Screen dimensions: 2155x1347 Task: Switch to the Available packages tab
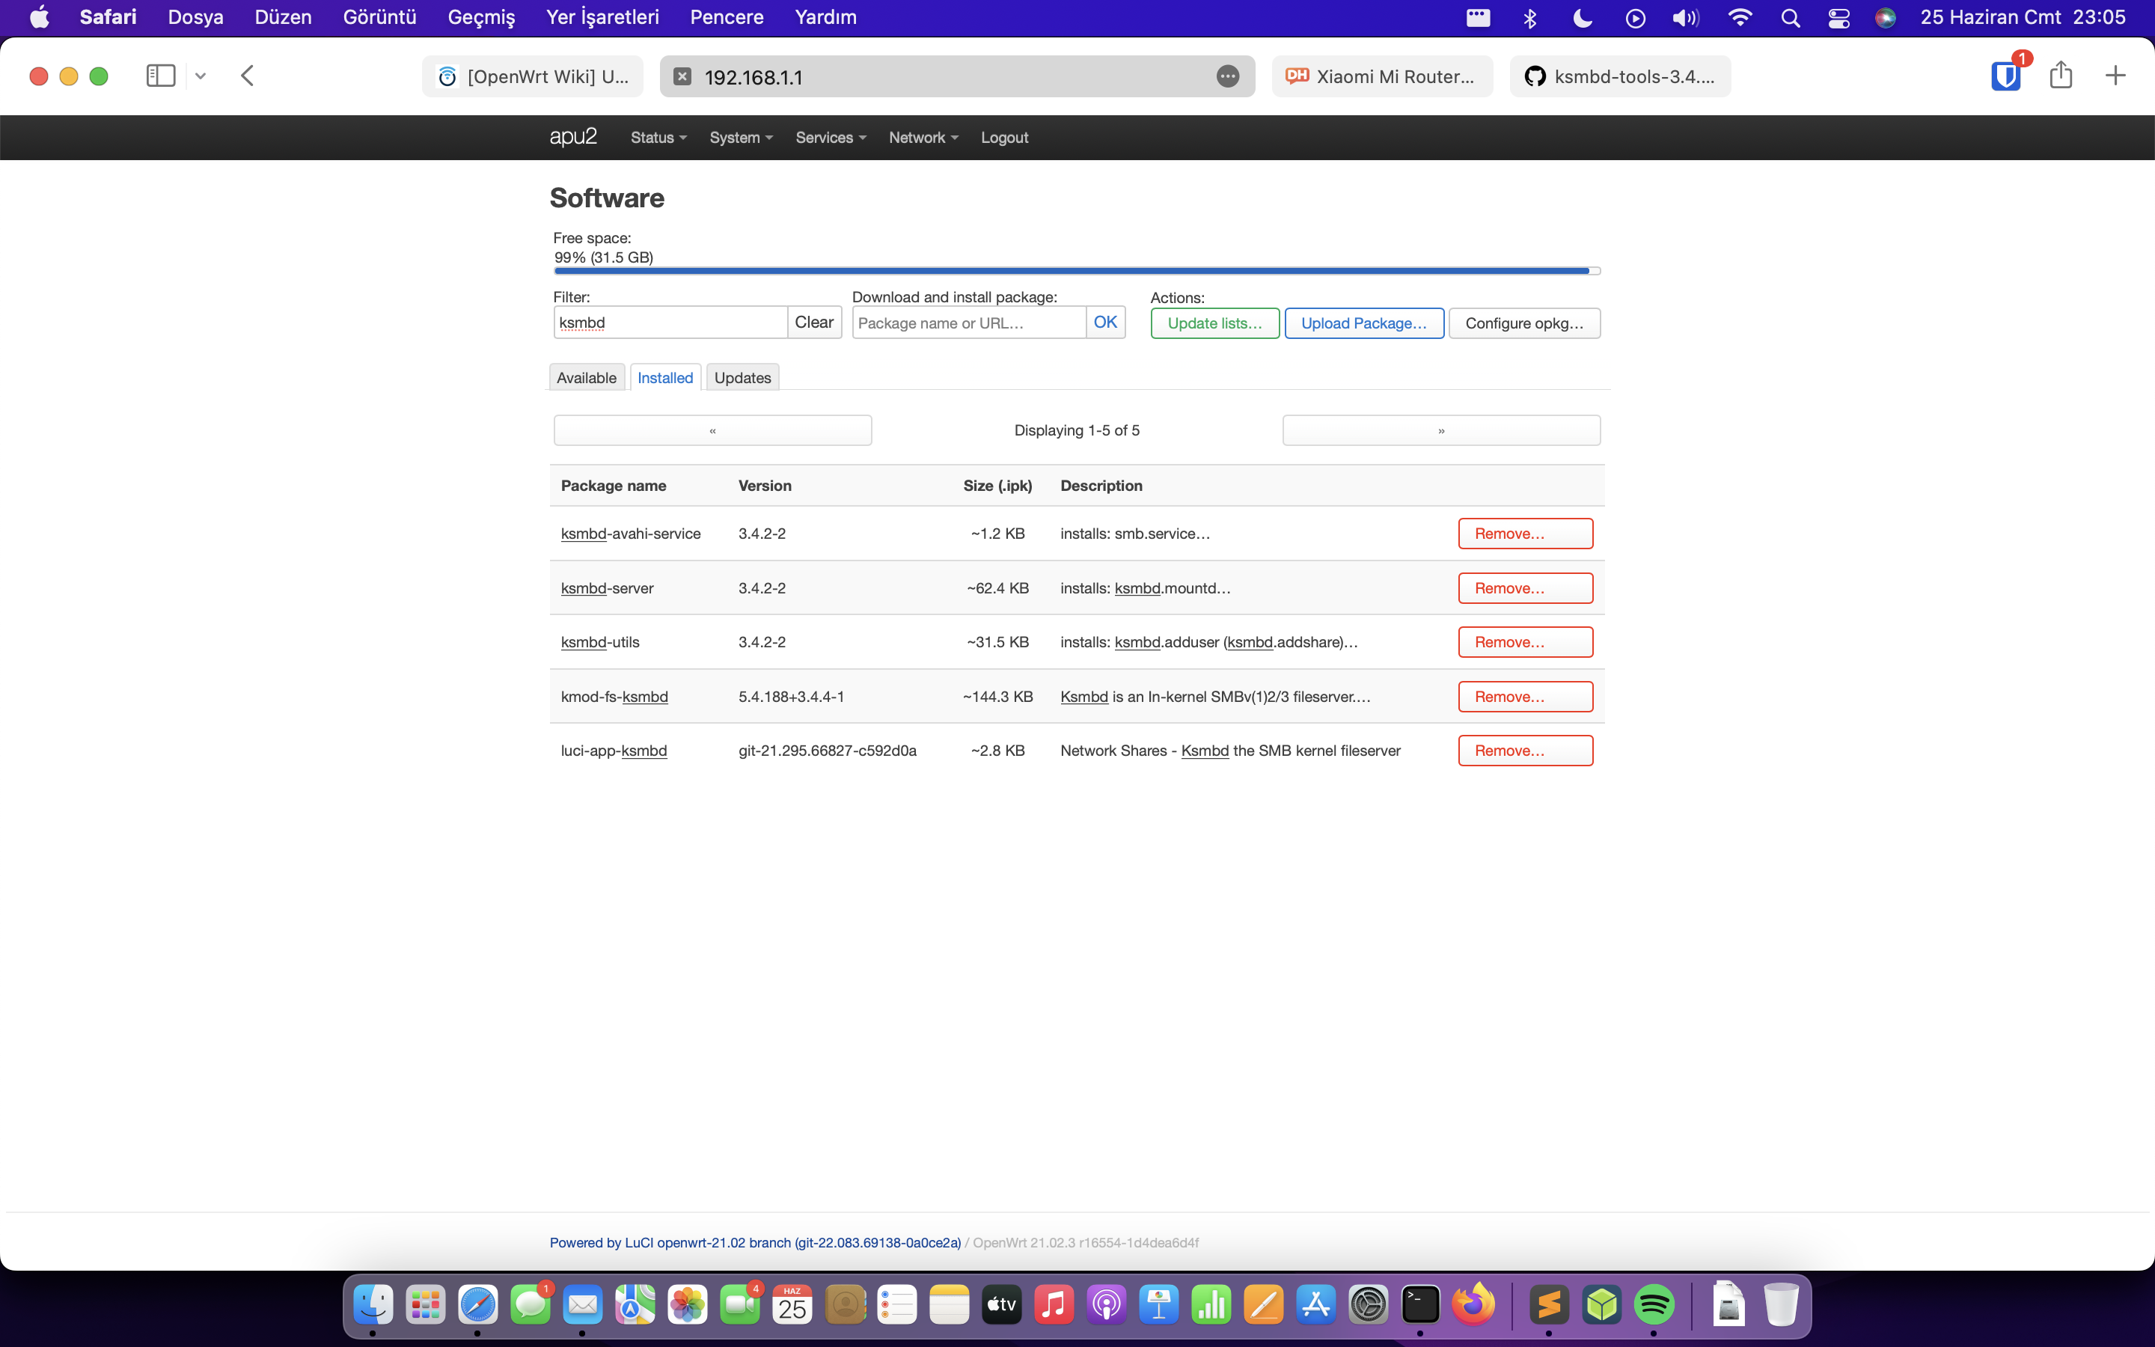point(586,378)
